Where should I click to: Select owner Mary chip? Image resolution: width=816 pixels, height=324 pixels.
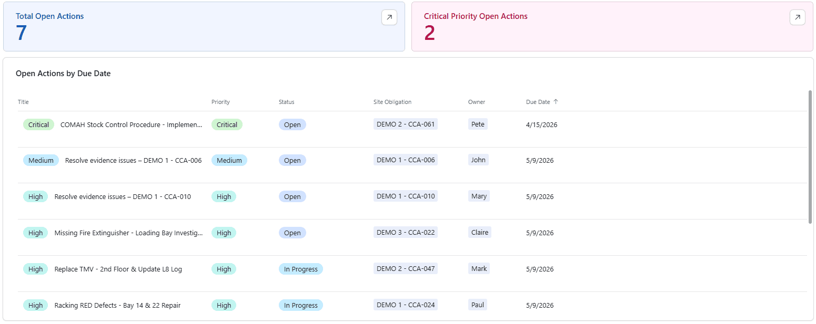tap(479, 196)
